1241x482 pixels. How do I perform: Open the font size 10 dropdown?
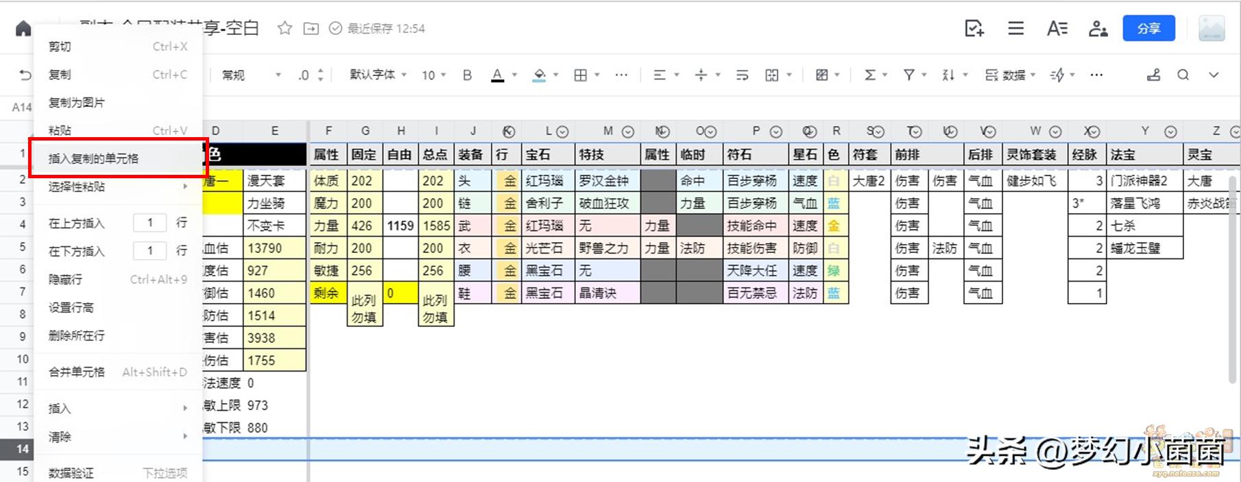[x=433, y=75]
